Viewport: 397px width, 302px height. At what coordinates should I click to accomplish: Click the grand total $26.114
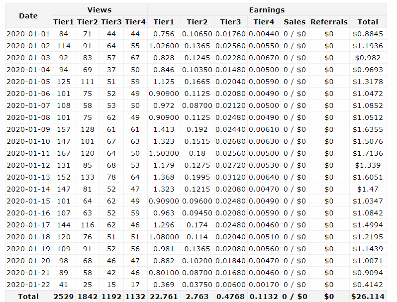pos(368,297)
